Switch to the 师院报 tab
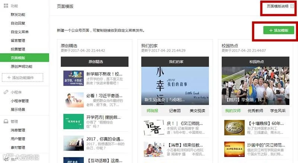This screenshot has height=163, width=298. (152, 111)
